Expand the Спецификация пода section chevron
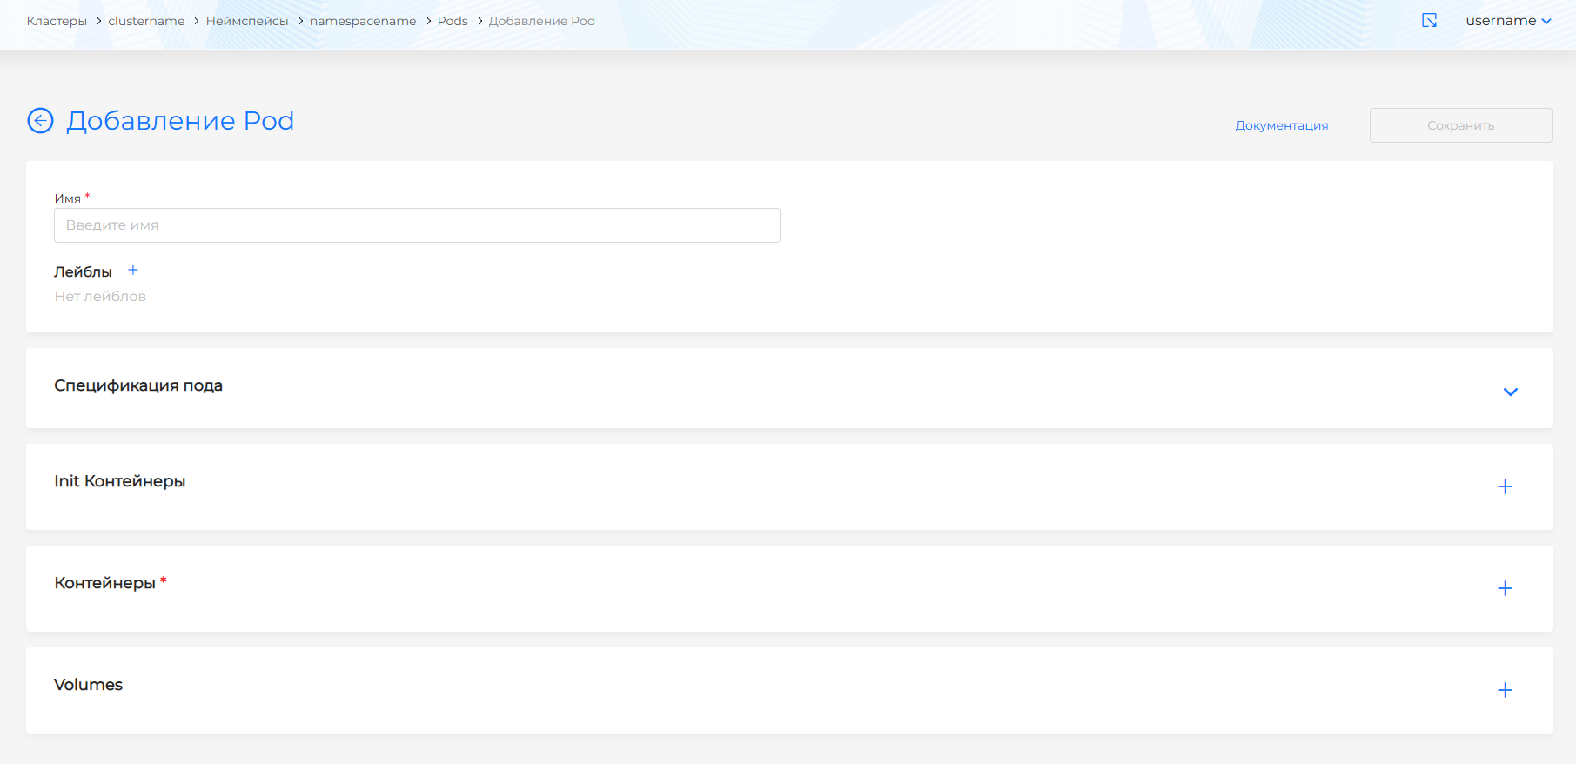This screenshot has width=1576, height=764. tap(1510, 392)
